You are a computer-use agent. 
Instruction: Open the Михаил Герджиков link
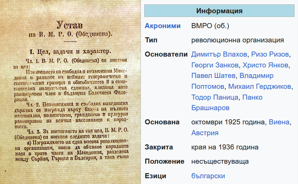point(260,86)
